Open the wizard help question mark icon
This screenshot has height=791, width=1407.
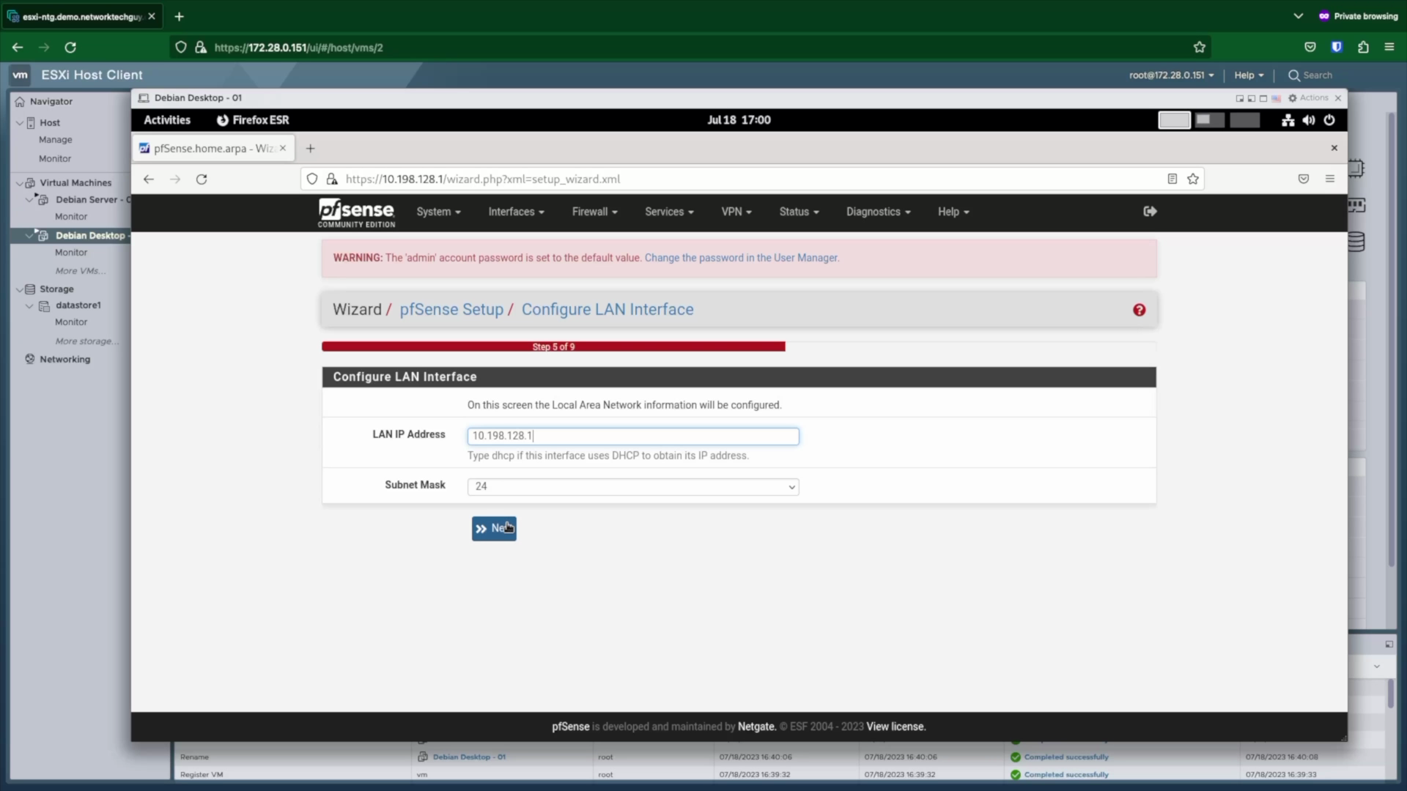pos(1139,310)
